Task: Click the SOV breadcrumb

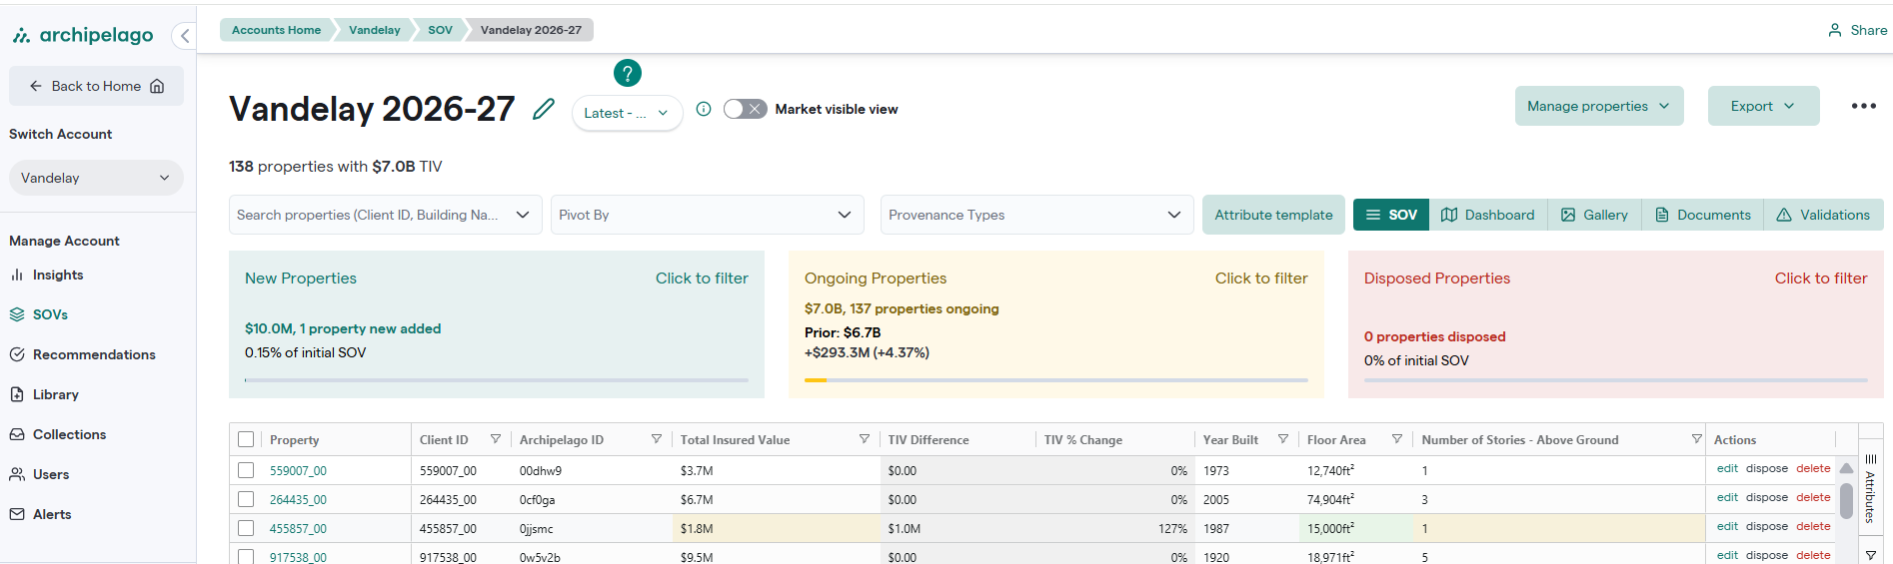Action: coord(440,30)
